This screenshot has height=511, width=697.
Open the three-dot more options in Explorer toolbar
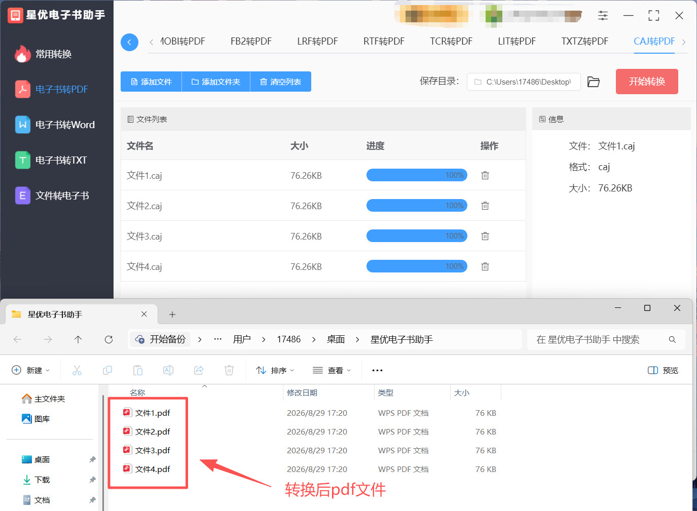[x=377, y=370]
